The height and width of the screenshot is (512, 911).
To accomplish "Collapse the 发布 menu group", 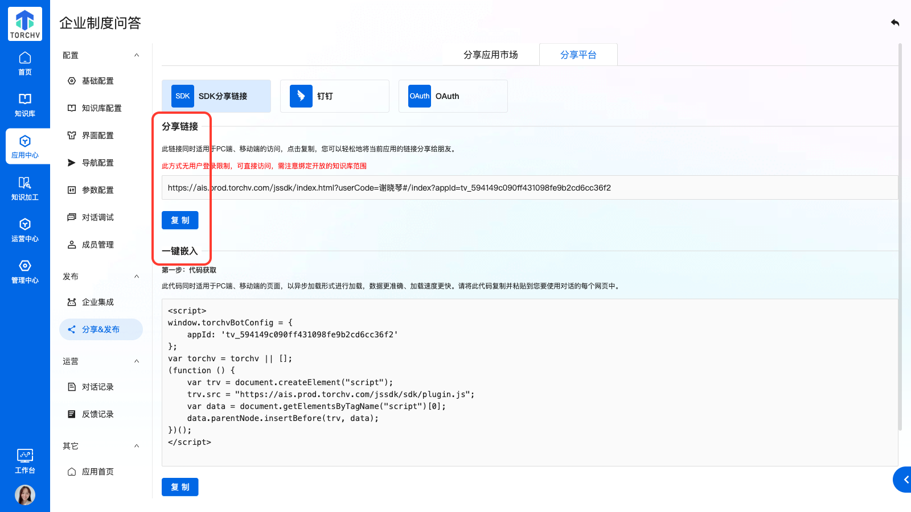I will [x=137, y=276].
